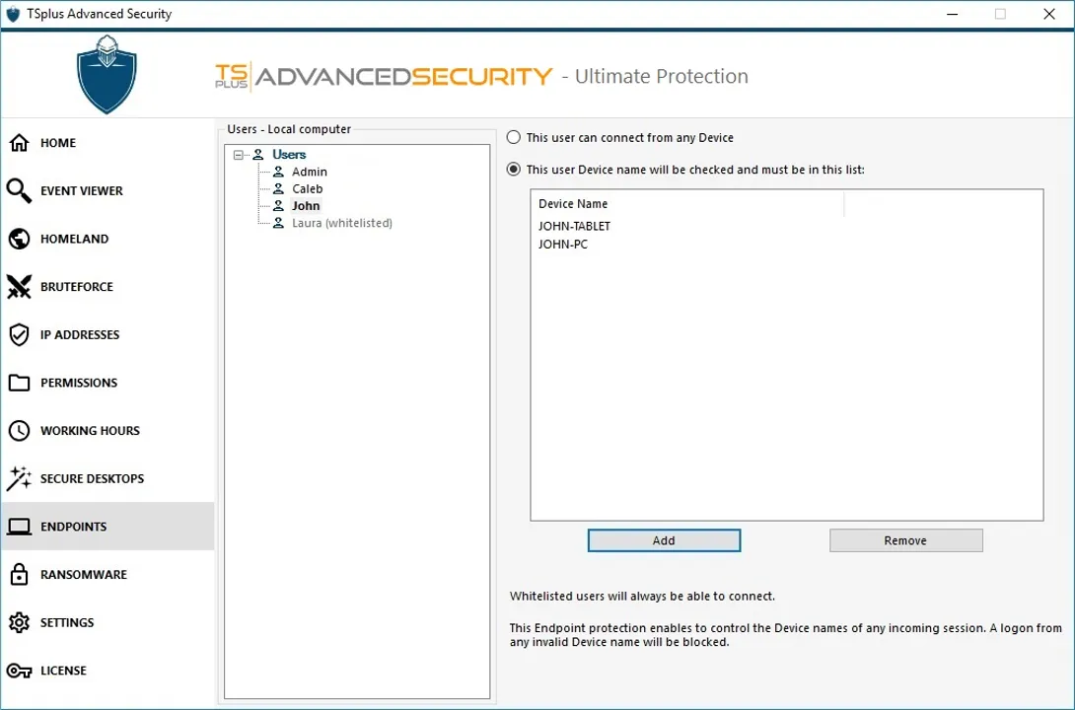Screen dimensions: 1075x710
Task: Switch to the Bruteforce section label
Action: point(77,287)
